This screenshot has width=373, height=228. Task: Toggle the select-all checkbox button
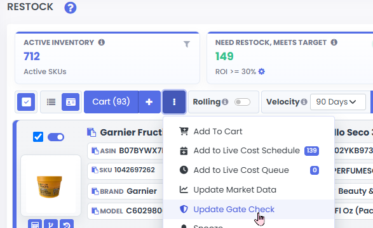[x=26, y=102]
